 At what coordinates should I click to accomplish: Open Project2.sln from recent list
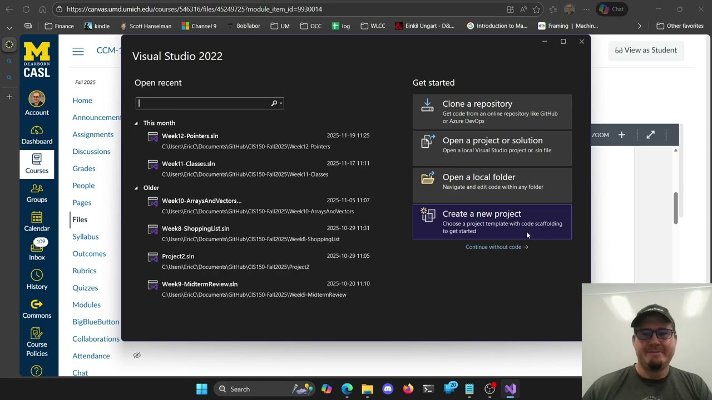pos(259,261)
